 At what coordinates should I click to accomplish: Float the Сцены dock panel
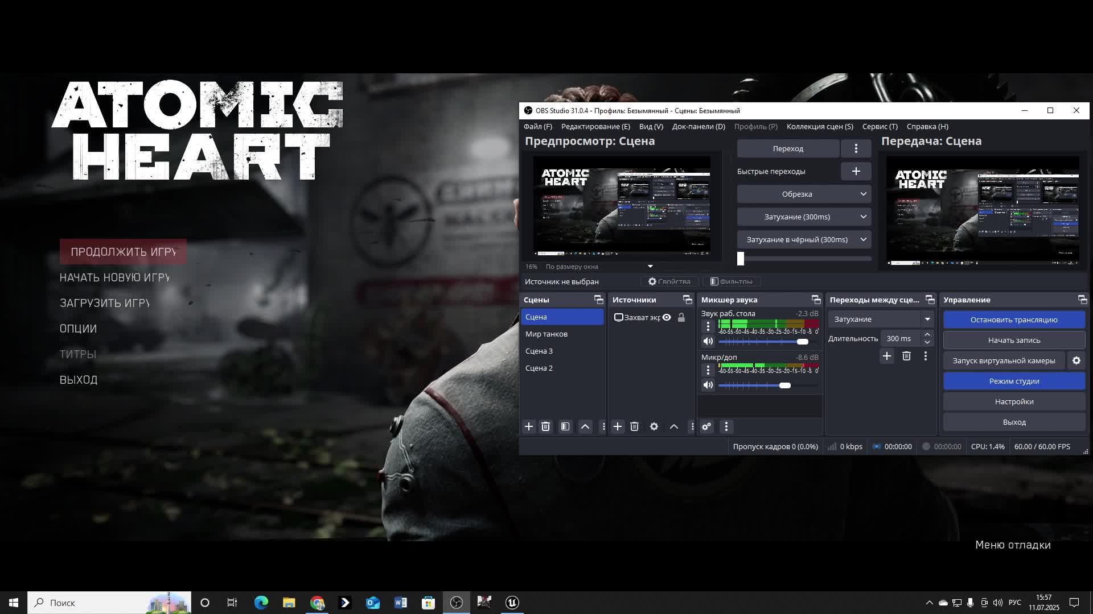598,300
